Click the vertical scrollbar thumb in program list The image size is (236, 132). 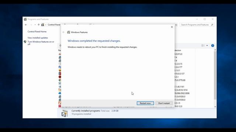point(215,75)
